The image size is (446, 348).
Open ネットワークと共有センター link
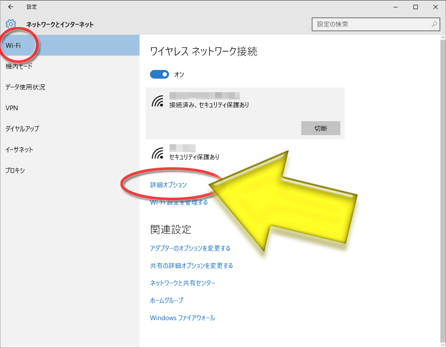[x=183, y=283]
